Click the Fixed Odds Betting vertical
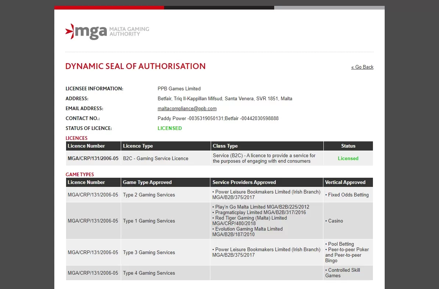 (x=347, y=195)
